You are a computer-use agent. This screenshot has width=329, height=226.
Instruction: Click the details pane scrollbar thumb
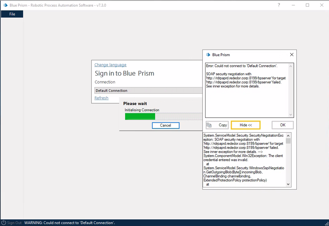coord(288,141)
